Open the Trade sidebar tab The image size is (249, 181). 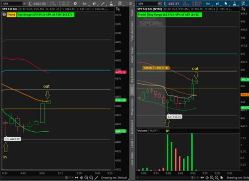(x=132, y=13)
